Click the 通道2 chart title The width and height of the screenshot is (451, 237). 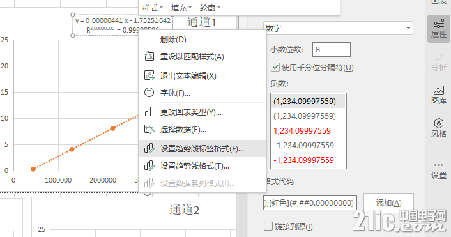(x=185, y=210)
